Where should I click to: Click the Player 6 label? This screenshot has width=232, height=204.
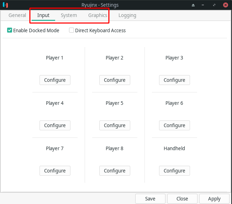pyautogui.click(x=174, y=103)
